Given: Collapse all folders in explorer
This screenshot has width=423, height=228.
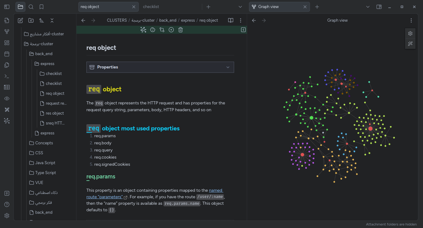Looking at the screenshot, I should pyautogui.click(x=52, y=20).
